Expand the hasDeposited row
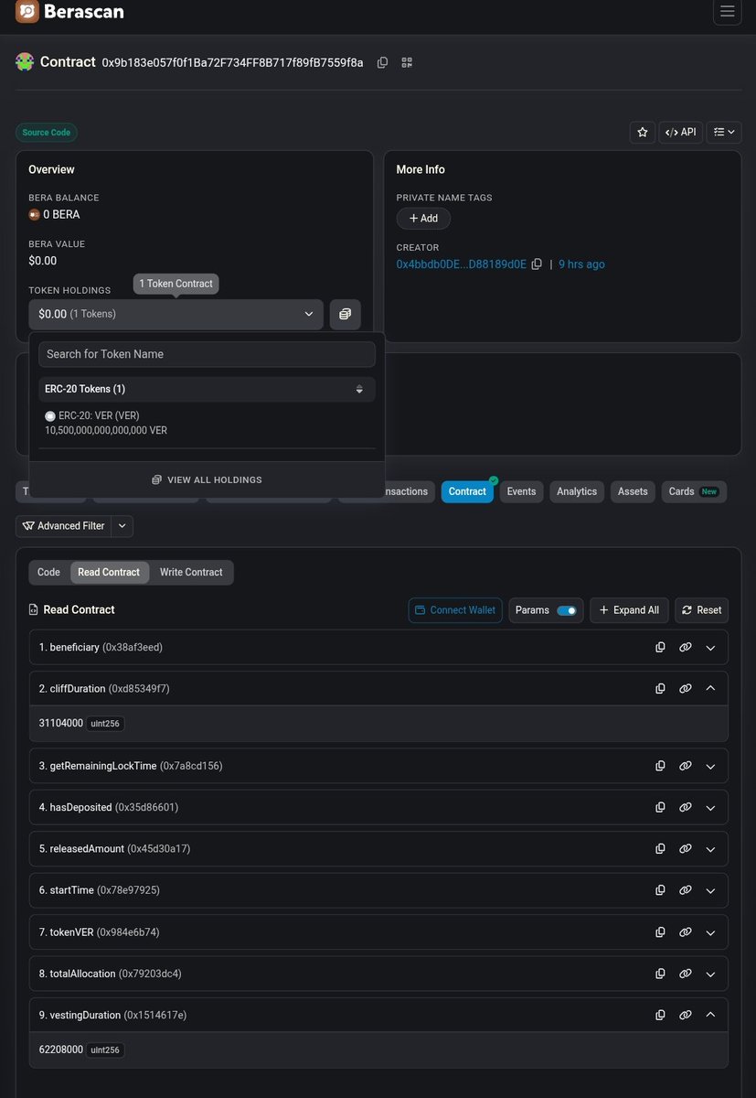Image resolution: width=756 pixels, height=1098 pixels. pos(710,808)
